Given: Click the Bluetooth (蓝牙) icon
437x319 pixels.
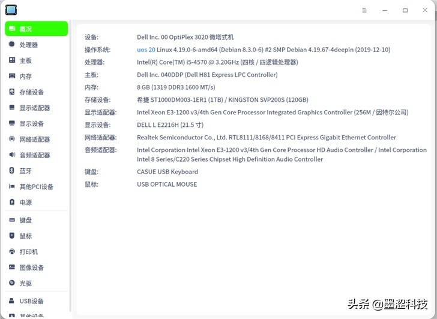Looking at the screenshot, I should [12, 171].
